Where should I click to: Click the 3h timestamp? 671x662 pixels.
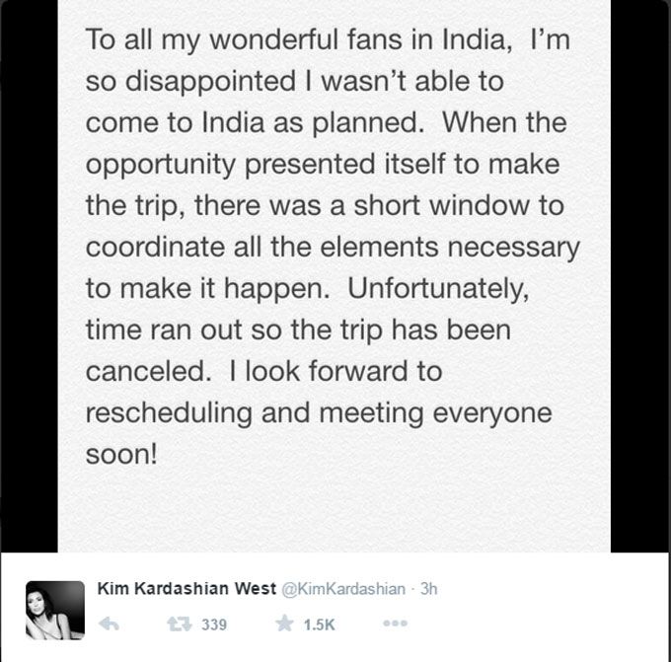[x=428, y=589]
